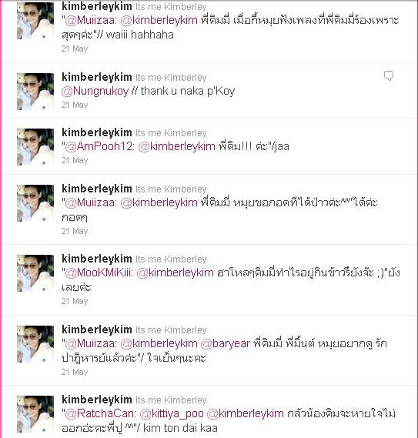Open the 21 May timestamp under the waiii hahhaha tweet
The image size is (418, 438).
(75, 48)
